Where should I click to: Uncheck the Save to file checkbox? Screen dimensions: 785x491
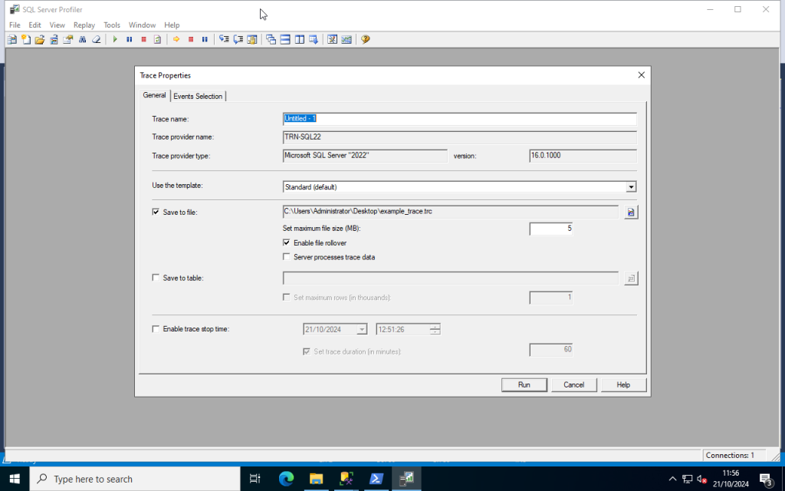[156, 212]
